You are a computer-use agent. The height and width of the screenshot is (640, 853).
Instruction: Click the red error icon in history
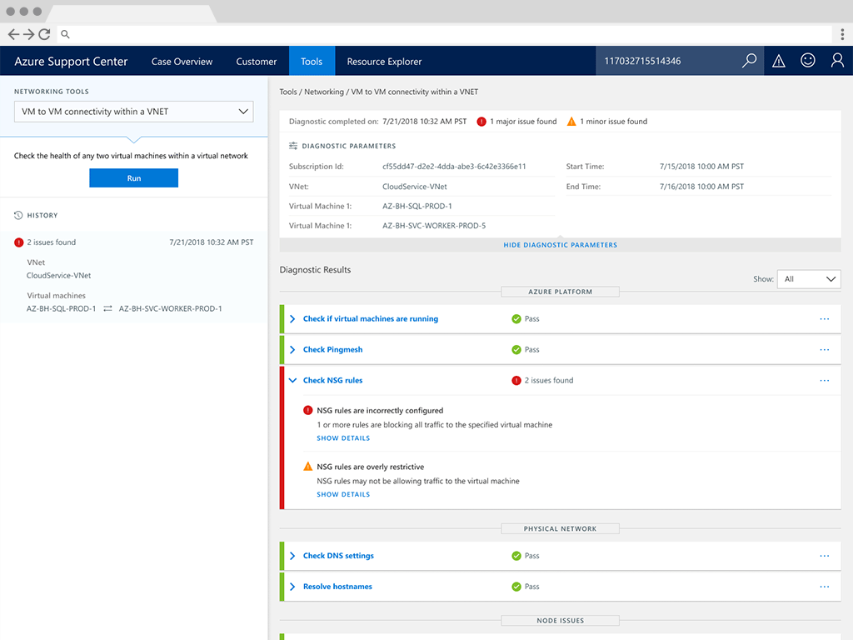pos(19,242)
